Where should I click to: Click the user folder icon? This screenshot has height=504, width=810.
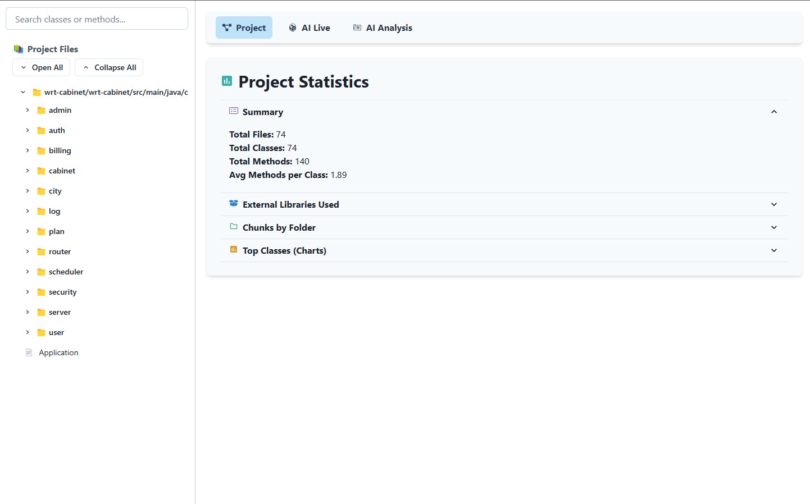(x=41, y=333)
